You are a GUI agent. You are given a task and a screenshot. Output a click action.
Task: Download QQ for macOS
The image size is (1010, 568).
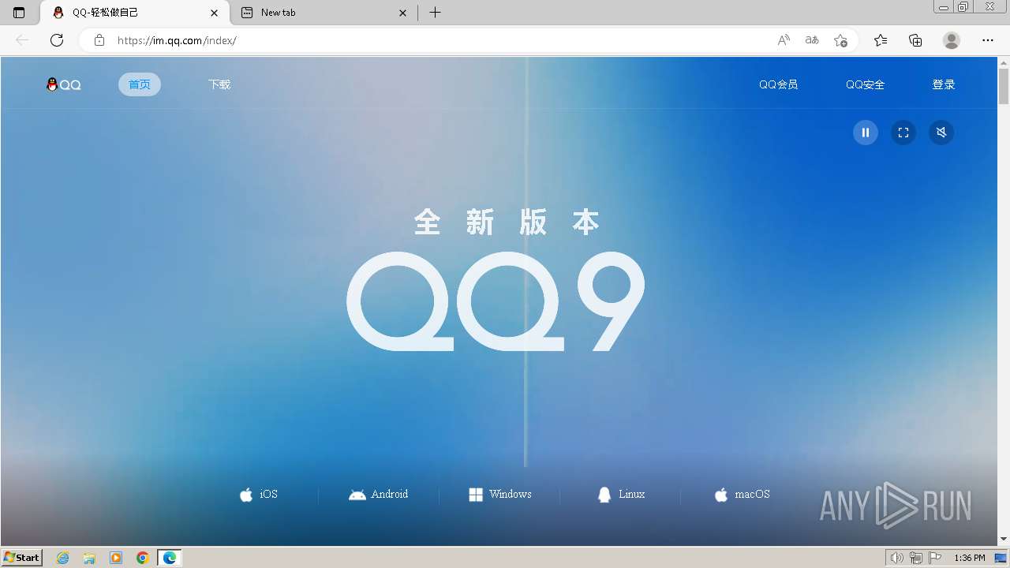pos(742,495)
